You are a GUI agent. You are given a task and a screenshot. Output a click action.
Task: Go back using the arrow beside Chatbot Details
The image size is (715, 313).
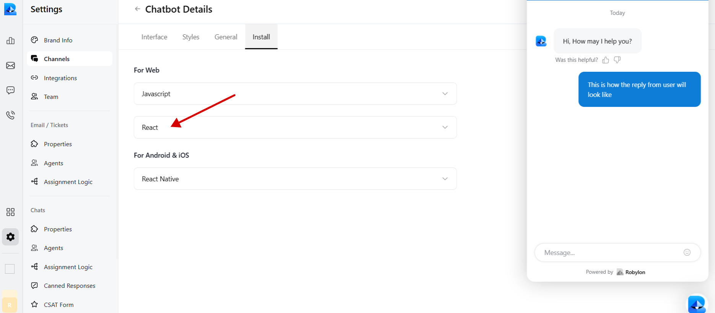click(x=137, y=9)
